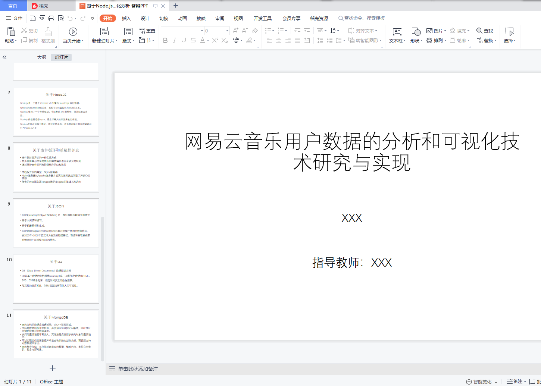Toggle center text alignment
This screenshot has width=541, height=386.
click(x=279, y=40)
